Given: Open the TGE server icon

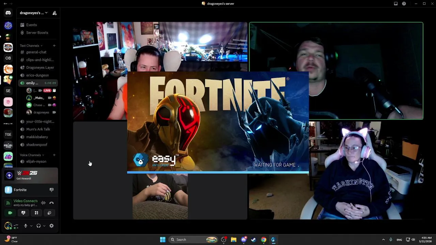Looking at the screenshot, I should tap(8, 134).
